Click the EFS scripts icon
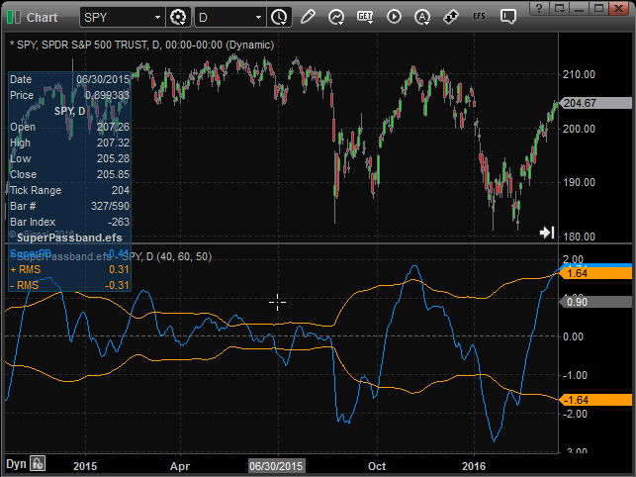636x477 pixels. click(481, 17)
